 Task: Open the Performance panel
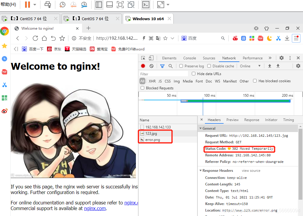252,58
